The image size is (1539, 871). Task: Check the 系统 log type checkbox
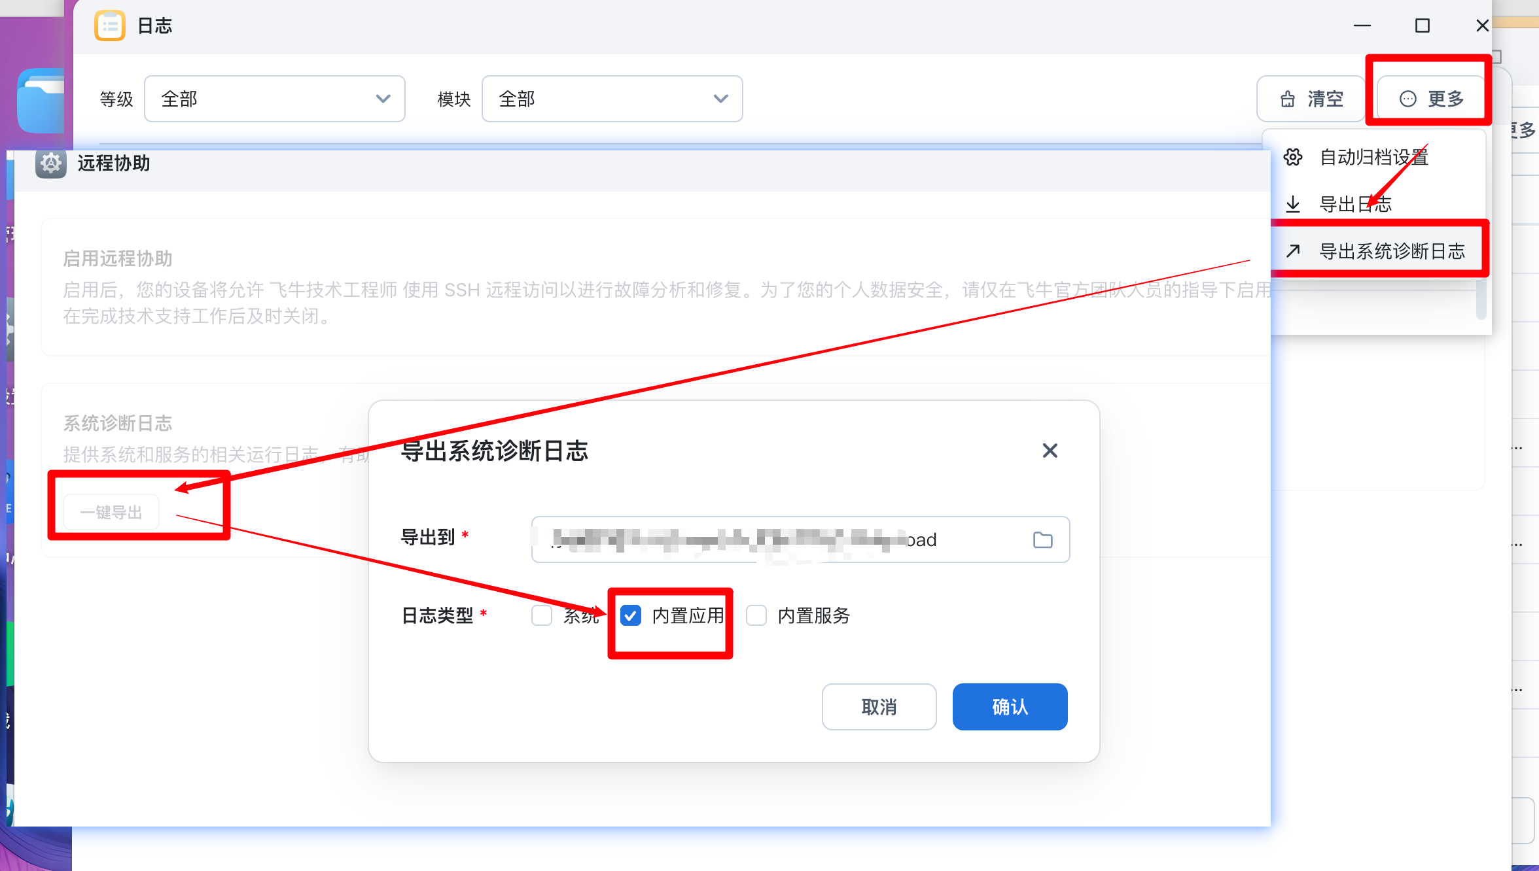click(x=542, y=615)
